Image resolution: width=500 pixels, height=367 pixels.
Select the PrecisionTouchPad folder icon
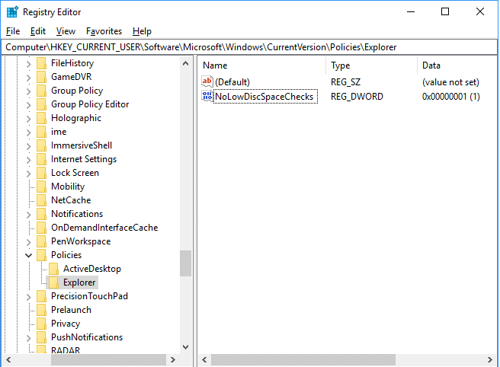pos(41,296)
